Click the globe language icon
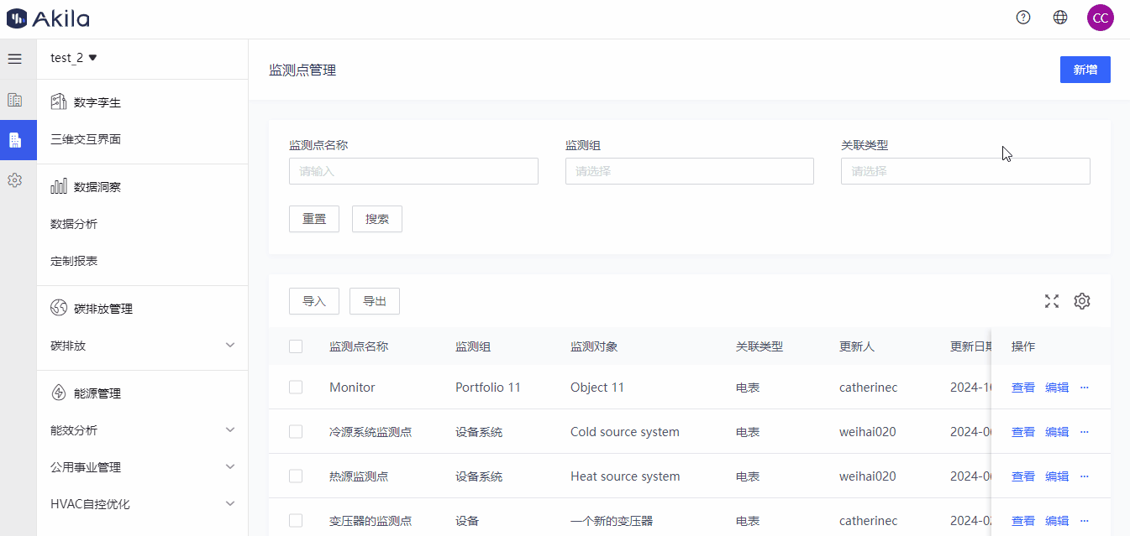 pyautogui.click(x=1060, y=18)
